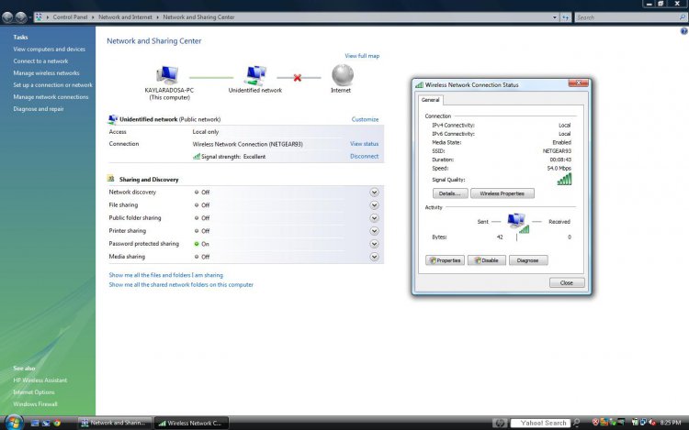
Task: Click Close button in status dialog
Action: [x=567, y=282]
